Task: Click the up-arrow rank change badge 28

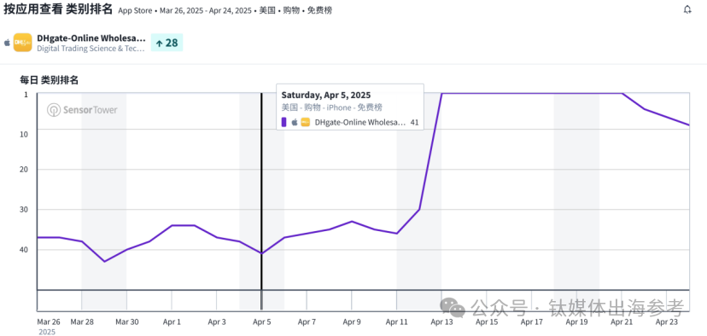Action: [167, 43]
